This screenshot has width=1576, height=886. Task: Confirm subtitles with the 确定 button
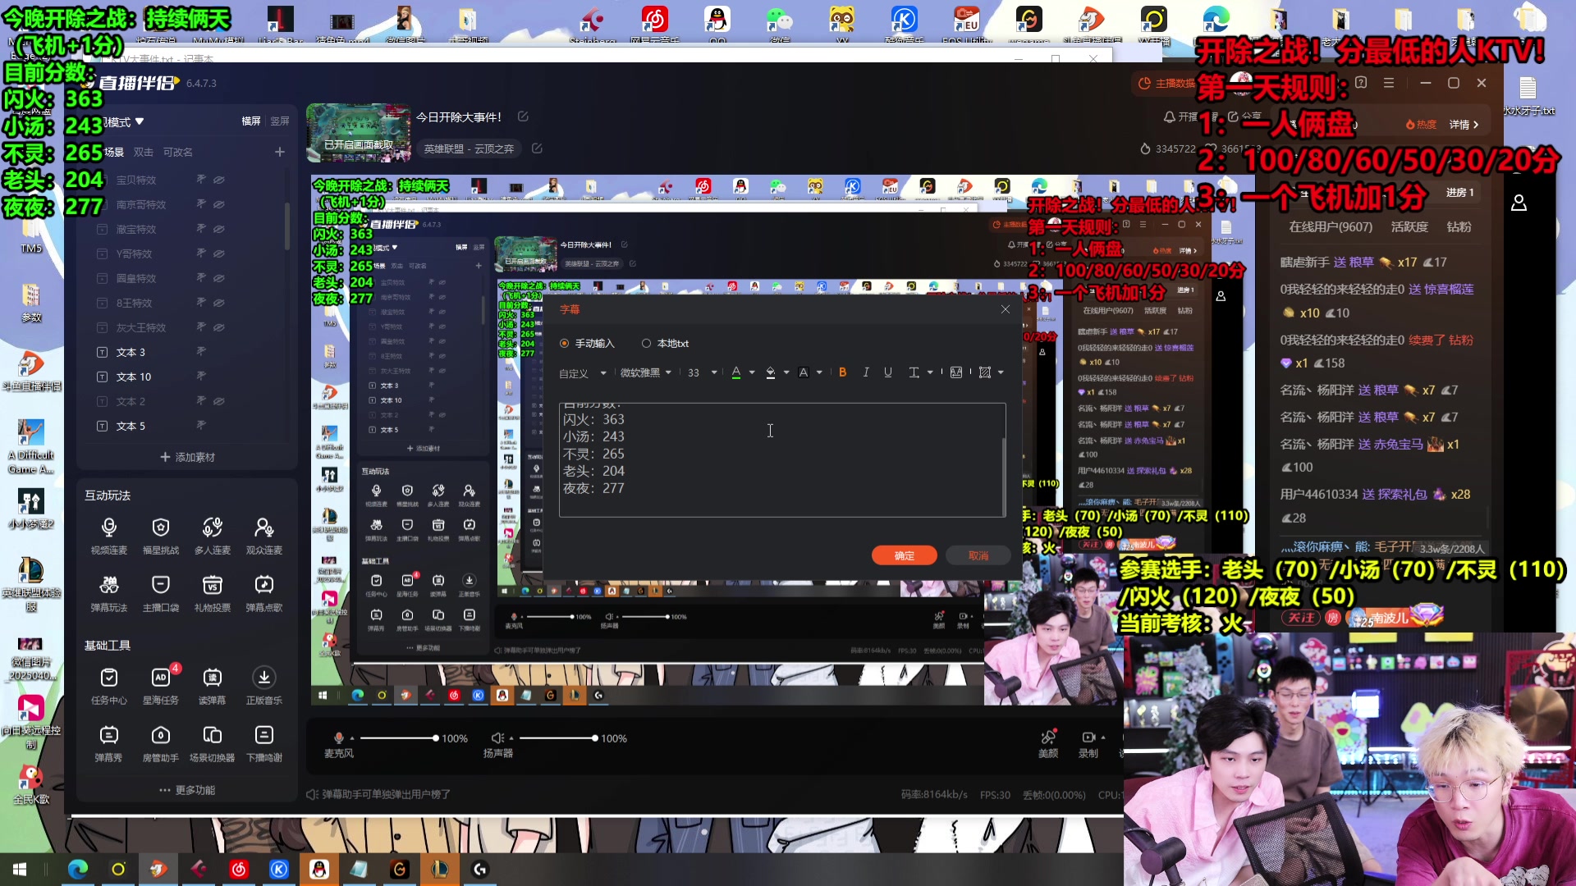pos(905,555)
